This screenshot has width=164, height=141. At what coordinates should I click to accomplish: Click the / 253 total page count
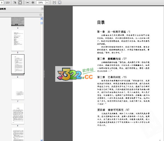click(7, 2)
